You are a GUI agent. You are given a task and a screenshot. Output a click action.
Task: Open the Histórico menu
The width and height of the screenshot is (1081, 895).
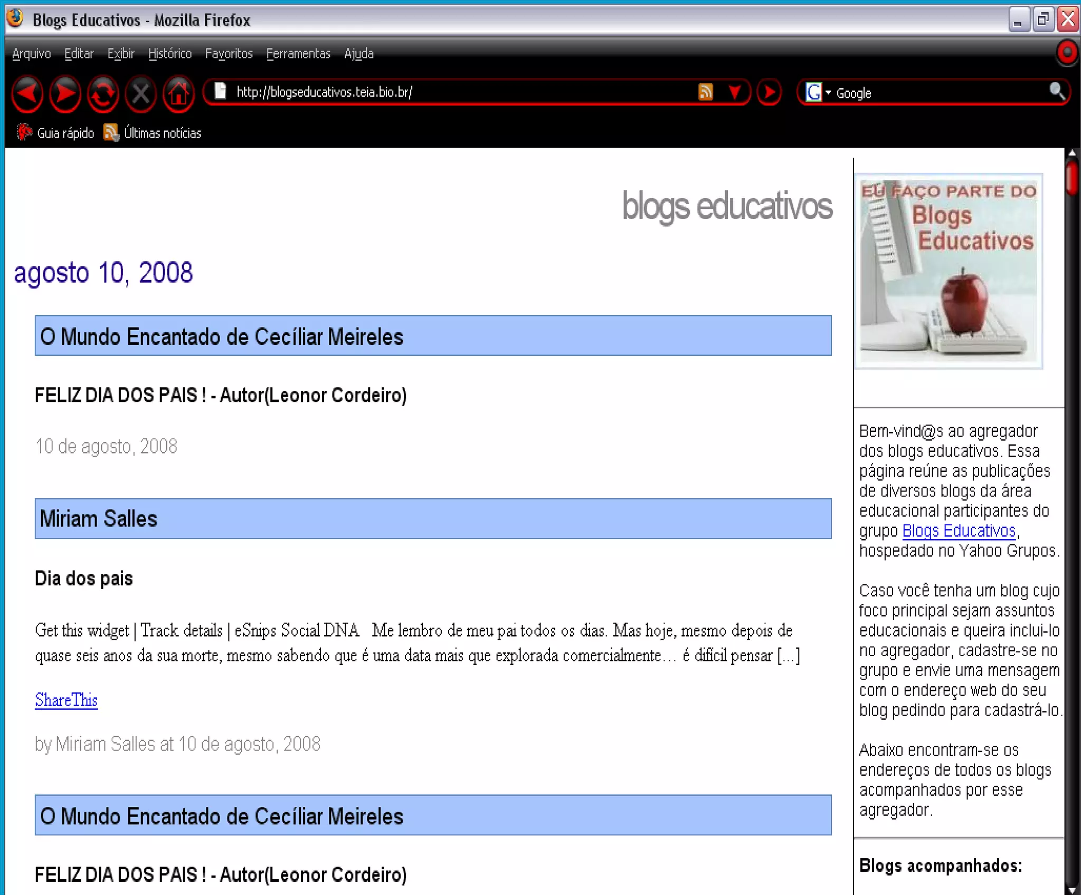coord(169,54)
